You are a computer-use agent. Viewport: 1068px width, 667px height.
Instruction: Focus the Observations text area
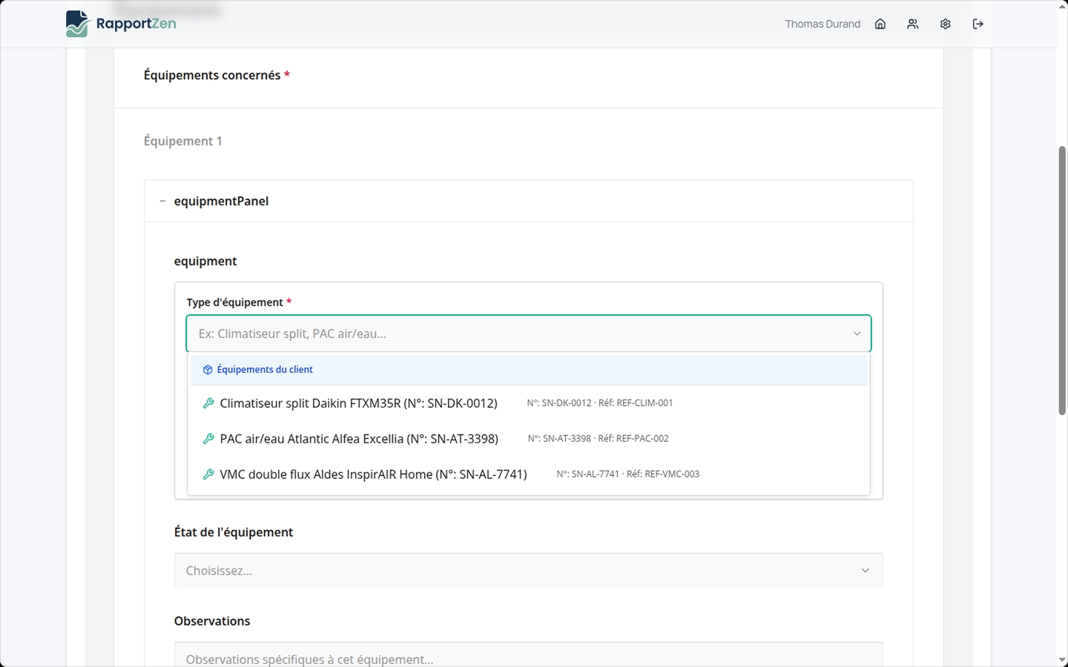click(528, 655)
